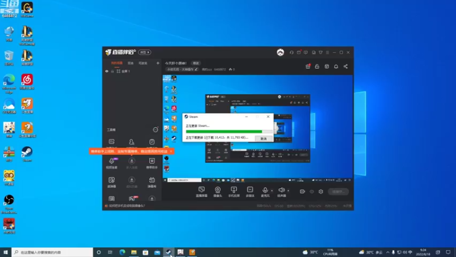Select the 全屏 1 source row
The image size is (456, 257).
click(132, 71)
